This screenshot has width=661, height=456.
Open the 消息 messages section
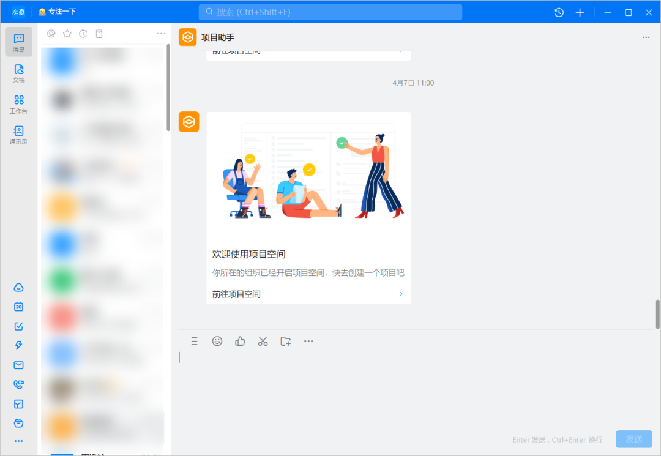coord(18,42)
